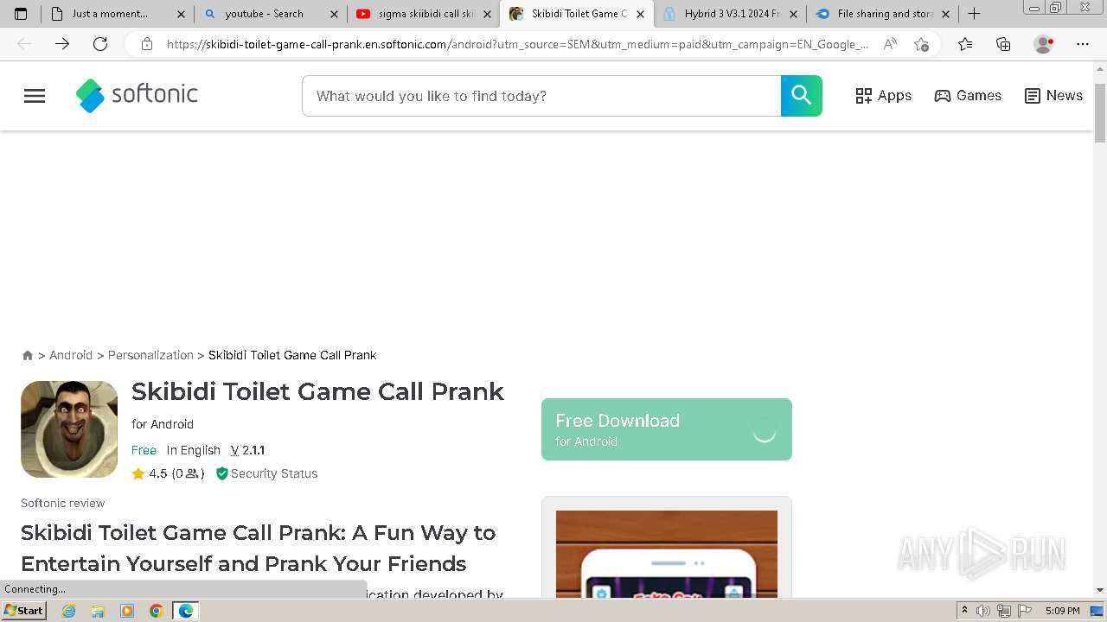Open Internet Explorer from taskbar
The height and width of the screenshot is (622, 1107).
click(x=69, y=611)
